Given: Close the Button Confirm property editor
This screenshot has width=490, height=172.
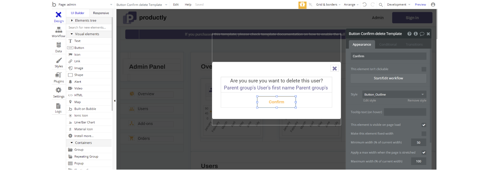Looking at the screenshot, I should (428, 34).
